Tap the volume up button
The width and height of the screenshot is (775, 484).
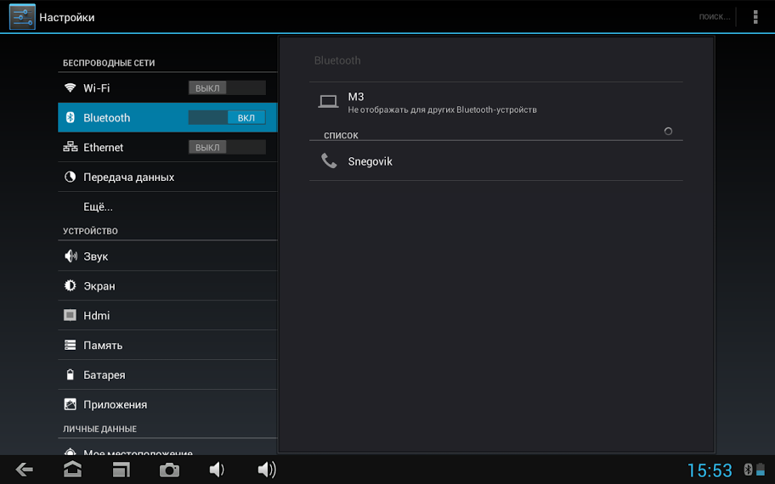267,470
